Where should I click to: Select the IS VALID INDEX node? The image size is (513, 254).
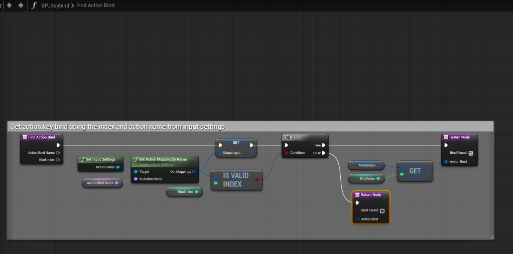(x=235, y=180)
